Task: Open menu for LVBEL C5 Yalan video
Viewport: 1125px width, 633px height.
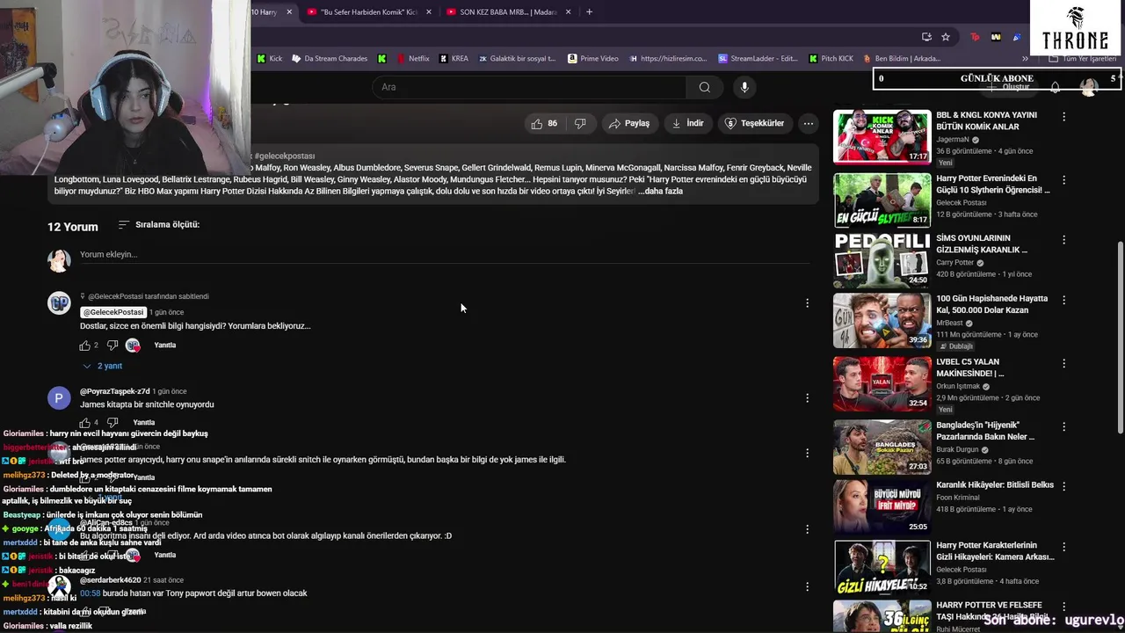Action: point(1063,362)
